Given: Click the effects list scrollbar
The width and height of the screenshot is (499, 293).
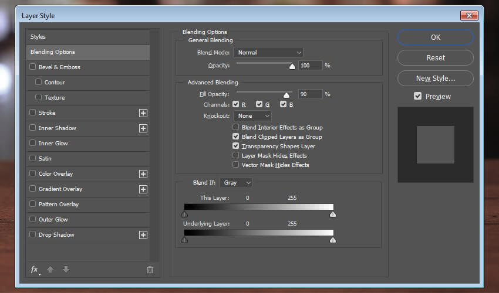Looking at the screenshot, I should point(154,145).
